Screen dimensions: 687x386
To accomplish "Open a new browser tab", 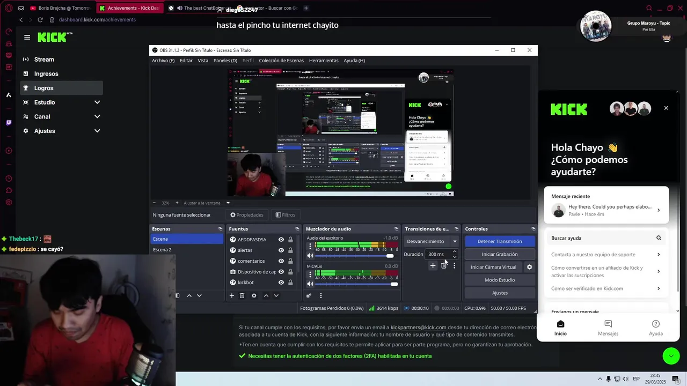I will 306,8.
